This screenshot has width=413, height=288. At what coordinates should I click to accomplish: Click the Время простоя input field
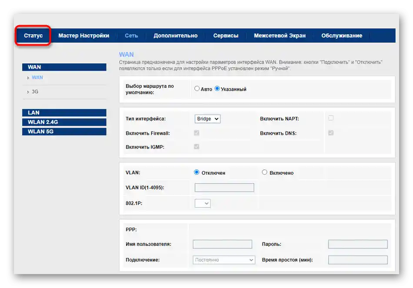point(358,260)
